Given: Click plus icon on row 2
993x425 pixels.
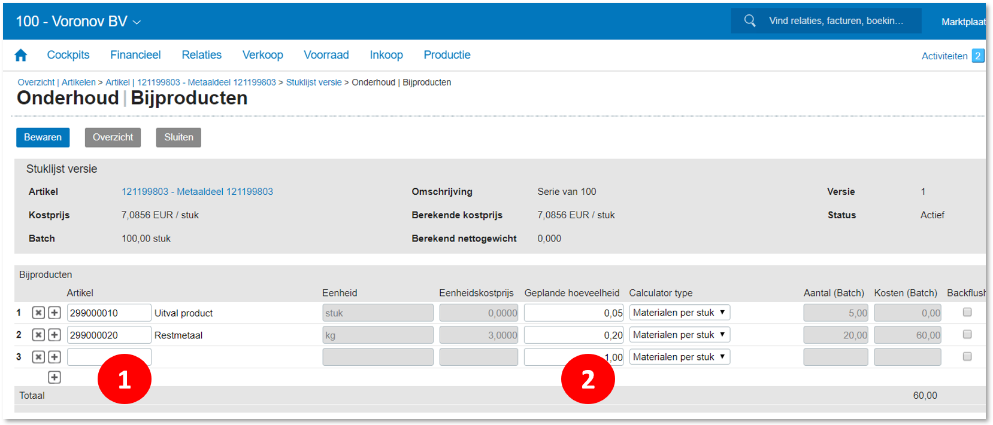Looking at the screenshot, I should 55,335.
